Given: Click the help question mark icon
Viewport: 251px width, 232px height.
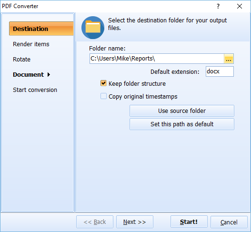Looking at the screenshot, I should click(218, 6).
